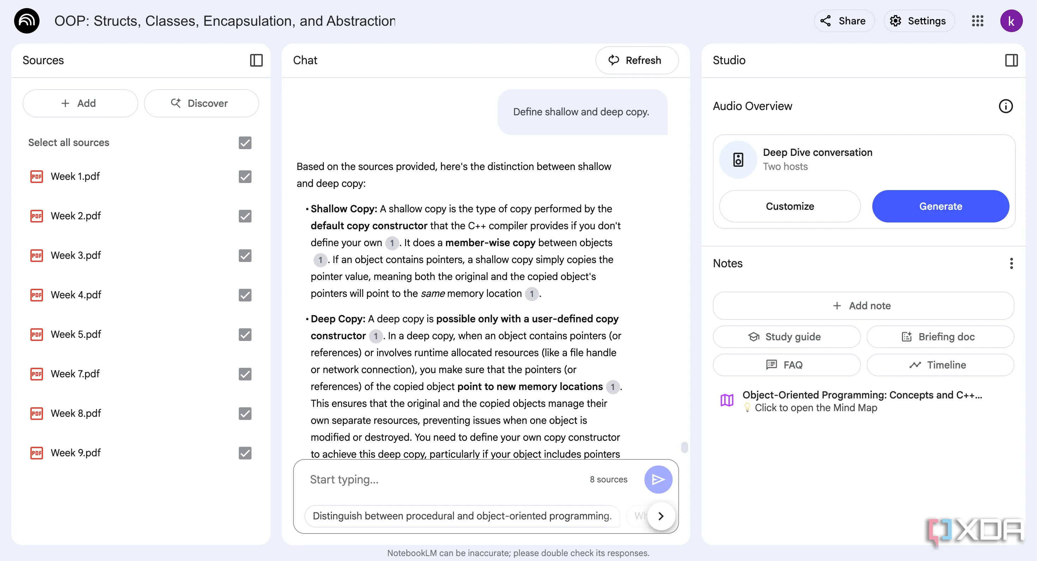
Task: Collapse the Studio panel icon
Action: click(x=1011, y=60)
